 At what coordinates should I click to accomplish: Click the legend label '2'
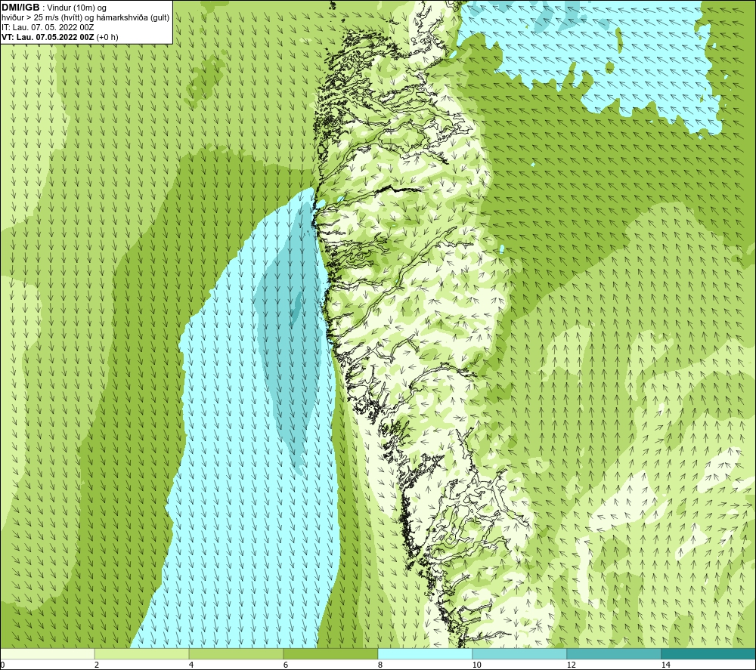tap(97, 665)
